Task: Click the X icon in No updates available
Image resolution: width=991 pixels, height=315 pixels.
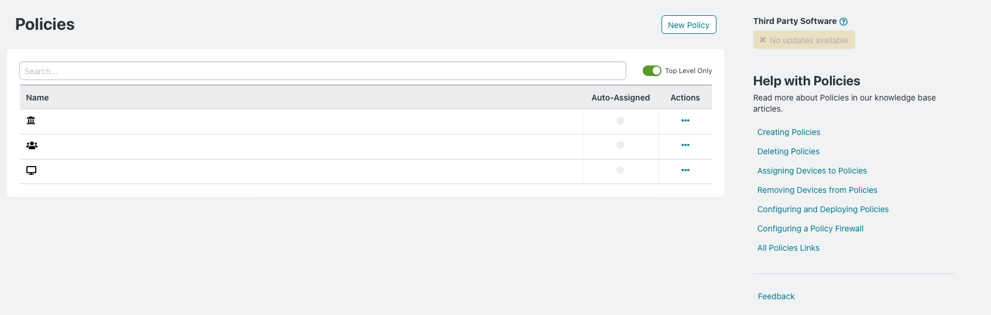Action: 763,40
